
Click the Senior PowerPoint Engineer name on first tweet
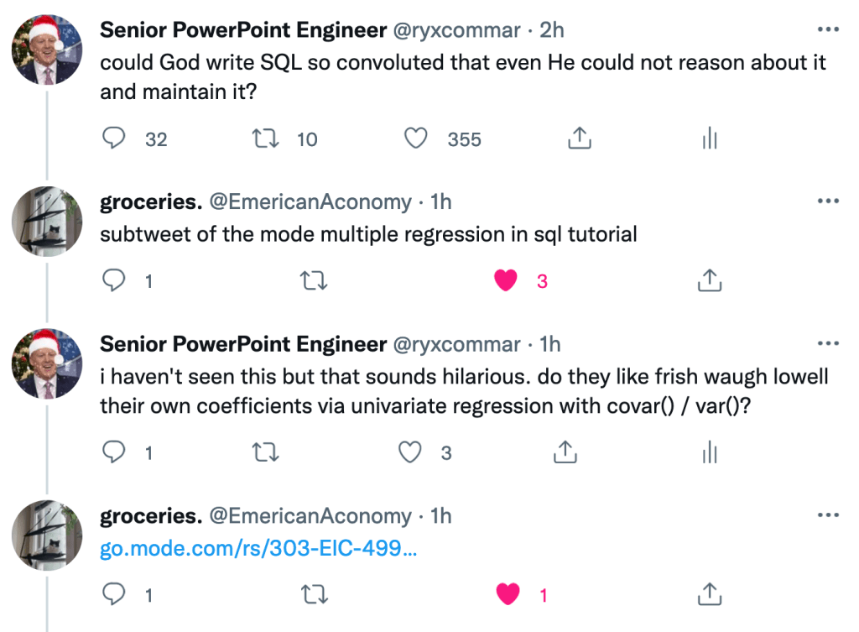tap(243, 29)
